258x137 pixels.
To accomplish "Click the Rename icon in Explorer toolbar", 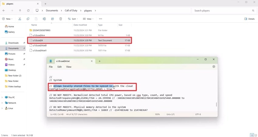I will pos(44,19).
